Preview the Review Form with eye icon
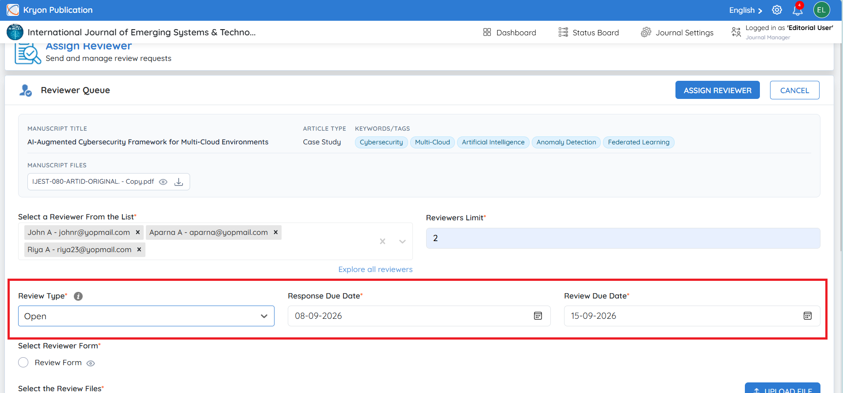This screenshot has width=843, height=393. (91, 363)
